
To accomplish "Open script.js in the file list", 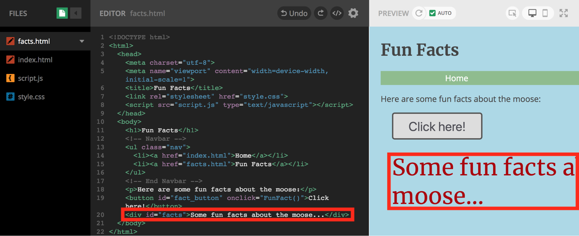I will (x=30, y=78).
